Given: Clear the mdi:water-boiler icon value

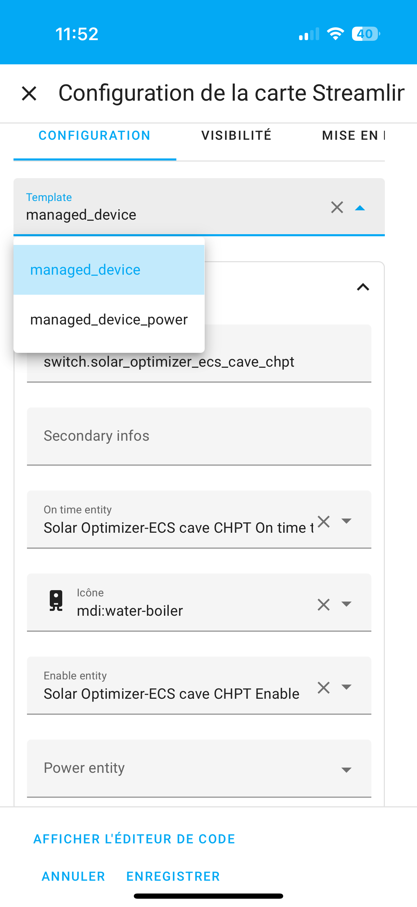Looking at the screenshot, I should (x=323, y=605).
